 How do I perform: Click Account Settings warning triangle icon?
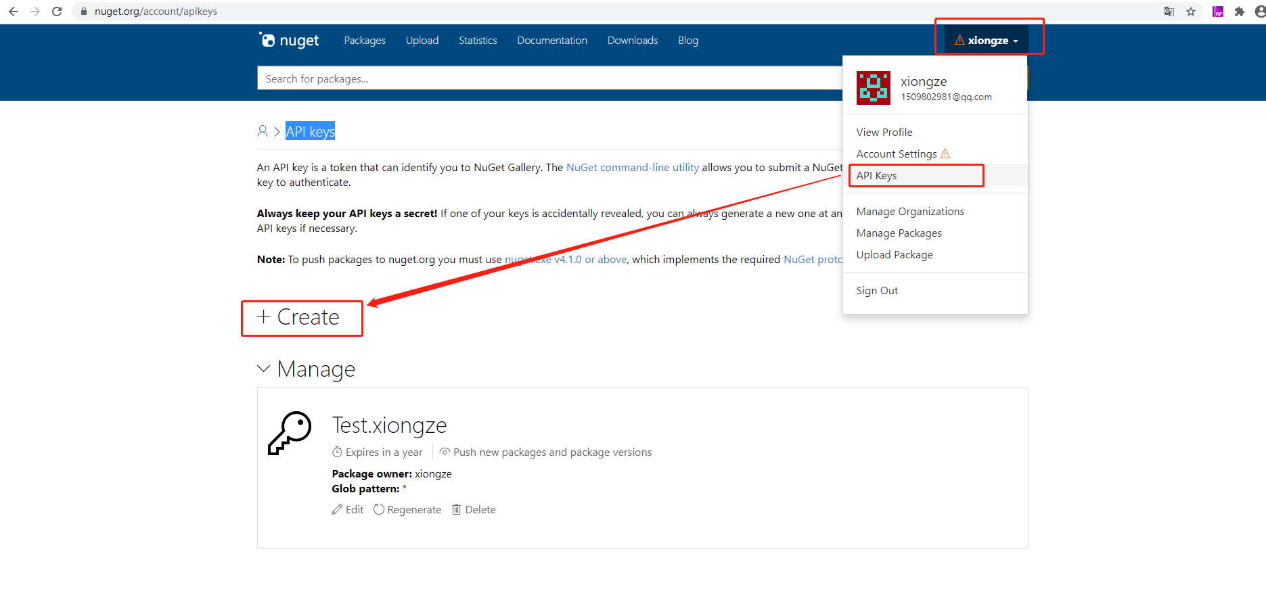(945, 154)
